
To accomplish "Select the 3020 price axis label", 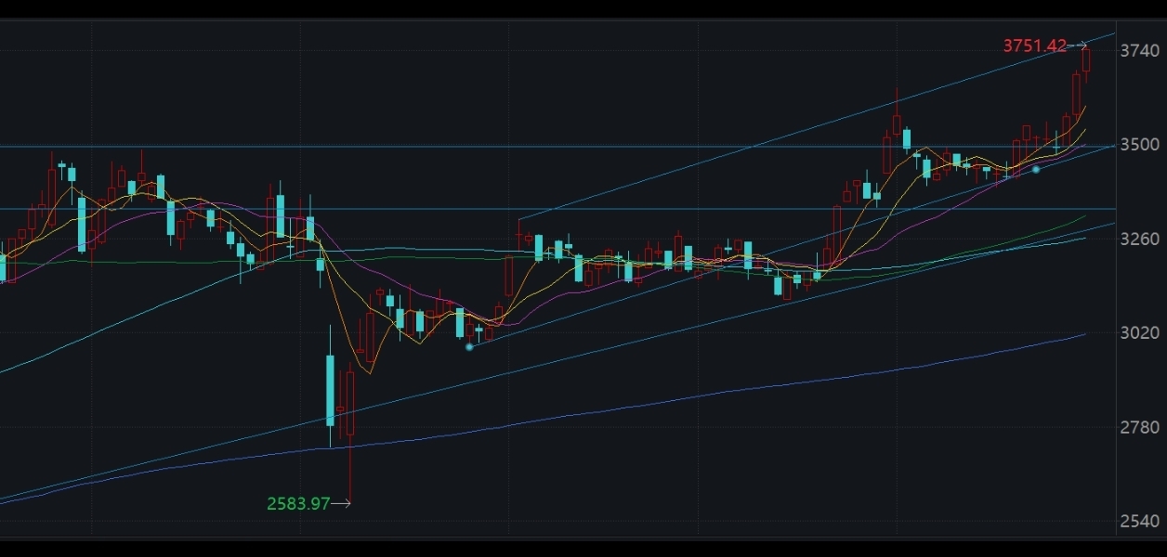I will (1140, 332).
